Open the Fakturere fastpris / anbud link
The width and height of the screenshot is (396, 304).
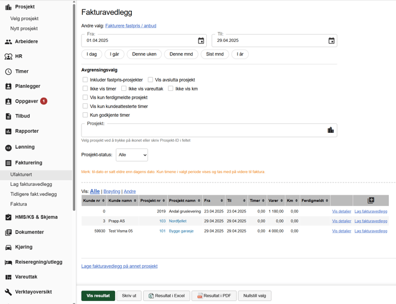[x=131, y=26]
